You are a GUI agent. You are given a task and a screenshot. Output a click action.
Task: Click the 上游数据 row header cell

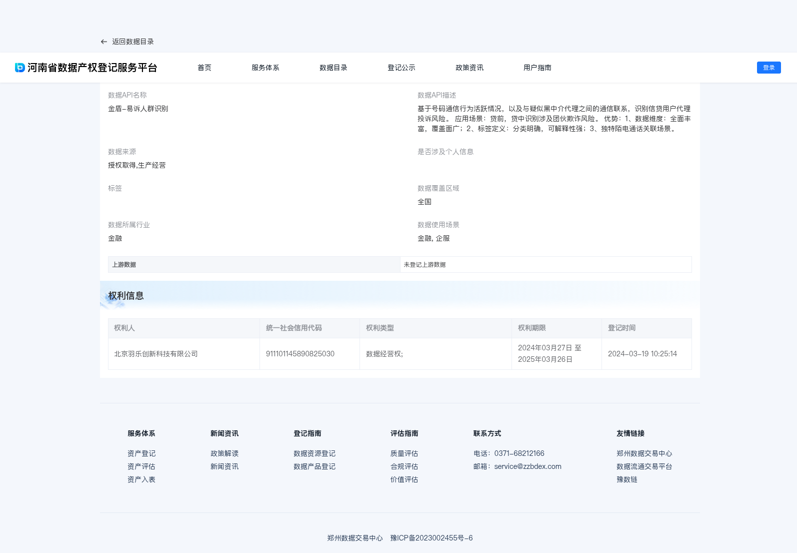[x=254, y=265]
